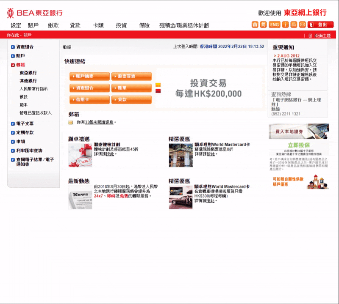Open the 設定 menu
The width and height of the screenshot is (339, 304).
tap(16, 25)
